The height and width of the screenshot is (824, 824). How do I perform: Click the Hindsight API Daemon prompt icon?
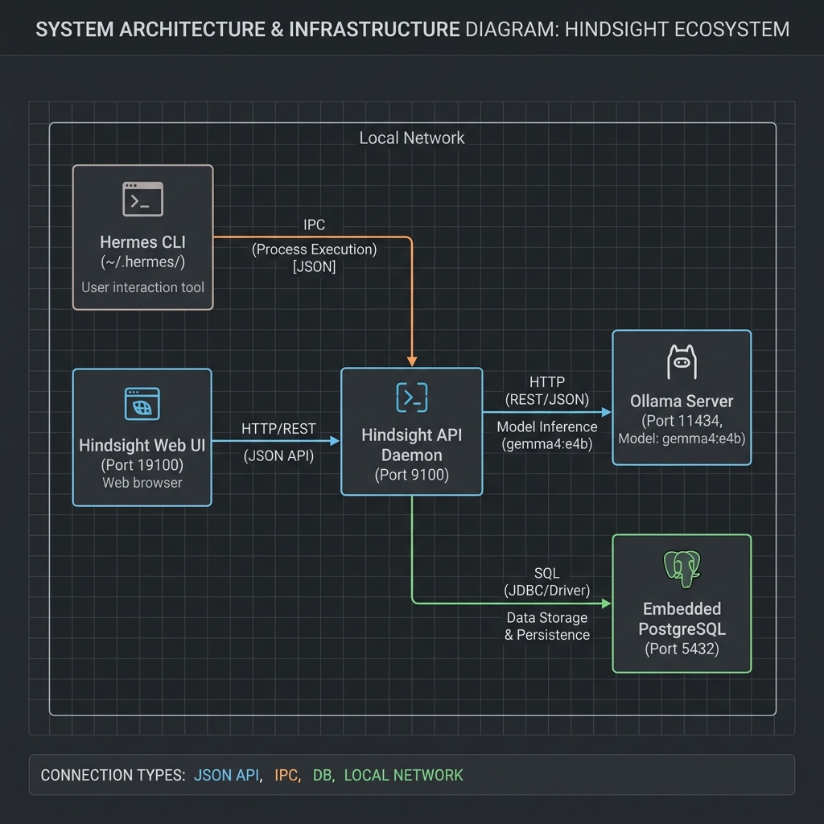[x=411, y=398]
